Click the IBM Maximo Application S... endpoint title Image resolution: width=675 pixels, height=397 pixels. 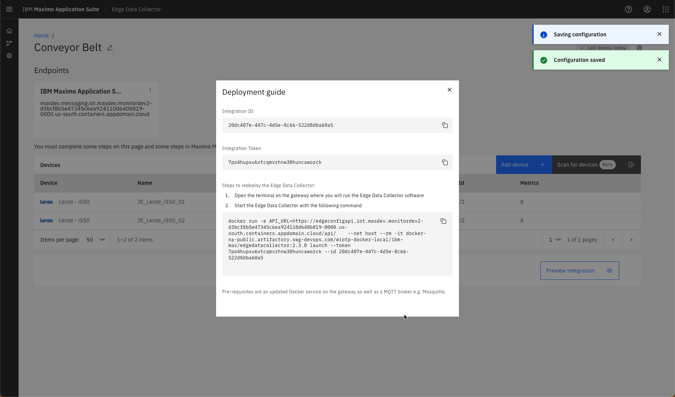pyautogui.click(x=81, y=91)
